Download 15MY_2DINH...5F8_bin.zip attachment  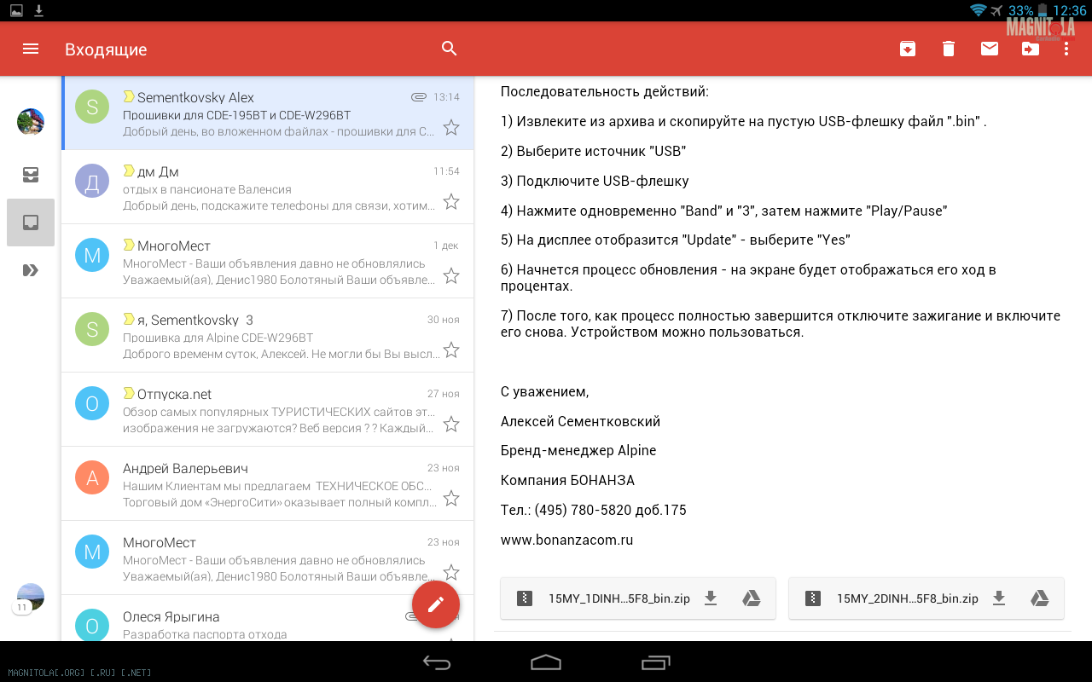coord(999,598)
